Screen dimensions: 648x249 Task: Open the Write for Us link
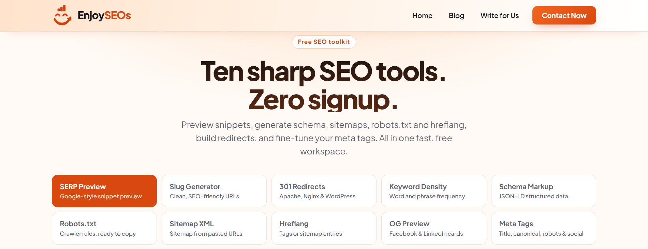(500, 16)
